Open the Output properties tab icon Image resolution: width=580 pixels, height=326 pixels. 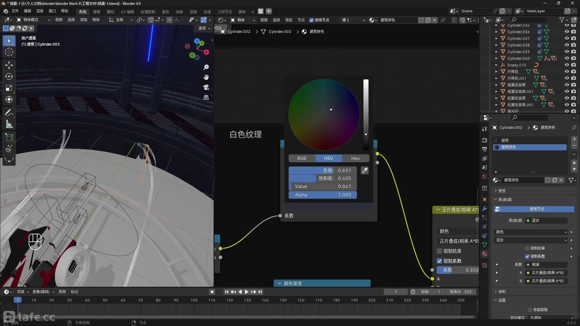tap(485, 149)
